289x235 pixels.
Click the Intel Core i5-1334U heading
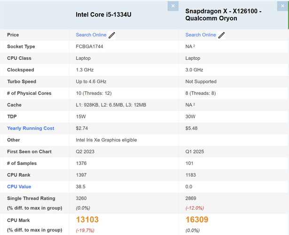click(x=103, y=15)
